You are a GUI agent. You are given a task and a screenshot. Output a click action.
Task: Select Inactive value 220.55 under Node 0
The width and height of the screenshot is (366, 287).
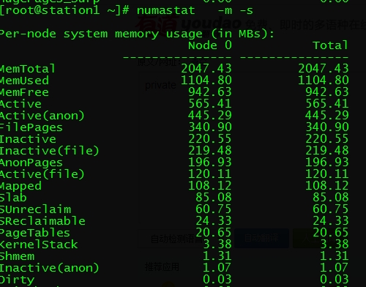pyautogui.click(x=210, y=139)
